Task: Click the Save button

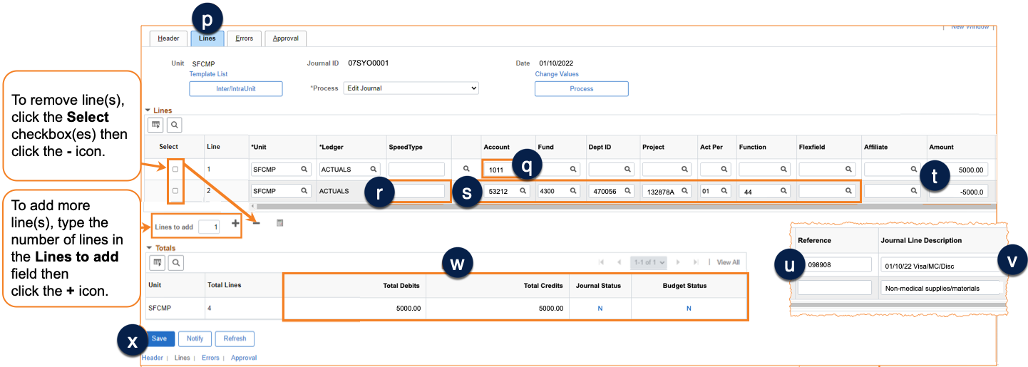Action: (159, 338)
